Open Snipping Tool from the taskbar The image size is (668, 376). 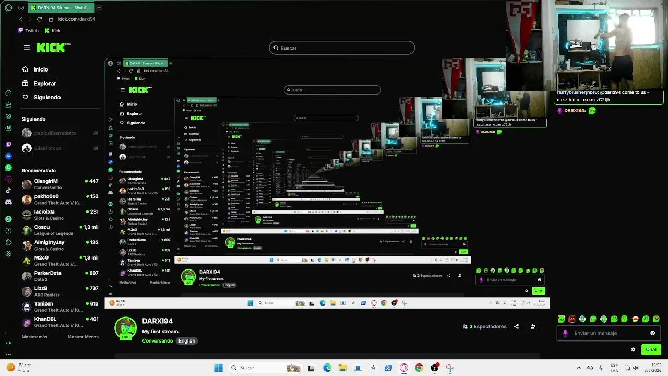(450, 368)
